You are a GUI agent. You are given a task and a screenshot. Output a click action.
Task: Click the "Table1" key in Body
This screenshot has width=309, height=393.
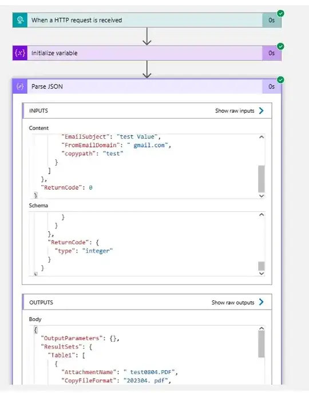pos(63,355)
